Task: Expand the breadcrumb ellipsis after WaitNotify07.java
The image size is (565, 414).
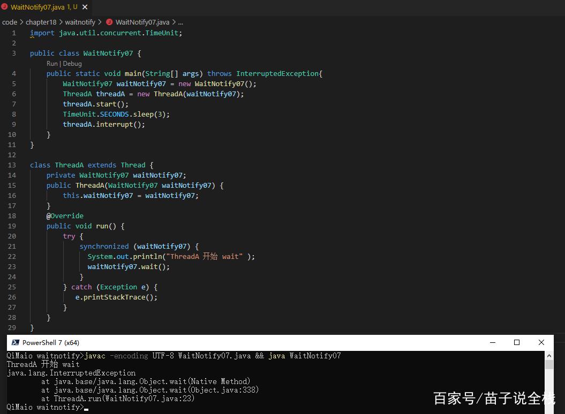Action: pos(179,22)
